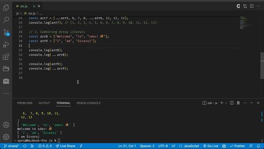Image resolution: width=264 pixels, height=149 pixels.
Task: Click the Prettier status item
Action: click(237, 146)
